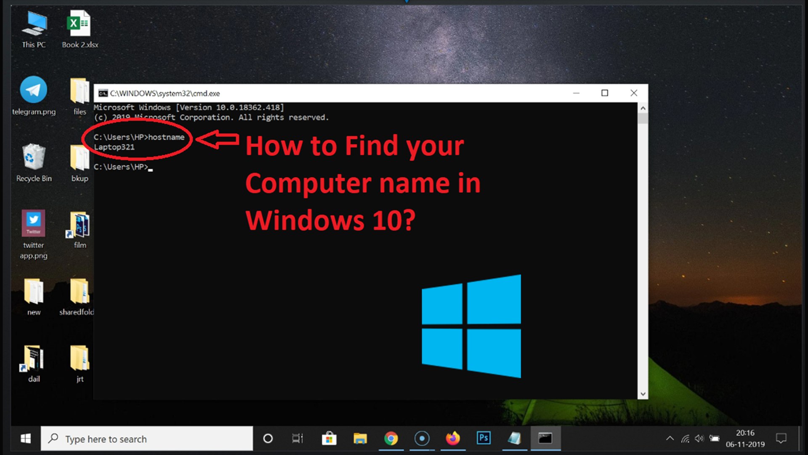Open File Explorer from the taskbar

[360, 439]
